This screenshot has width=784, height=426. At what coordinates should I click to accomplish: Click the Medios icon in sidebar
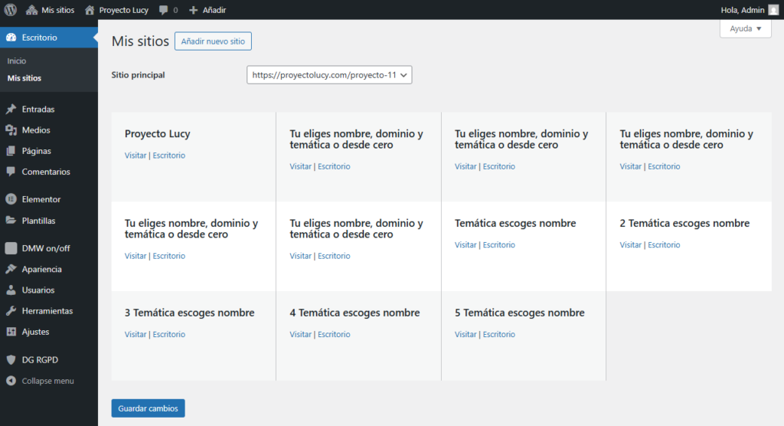pos(11,130)
